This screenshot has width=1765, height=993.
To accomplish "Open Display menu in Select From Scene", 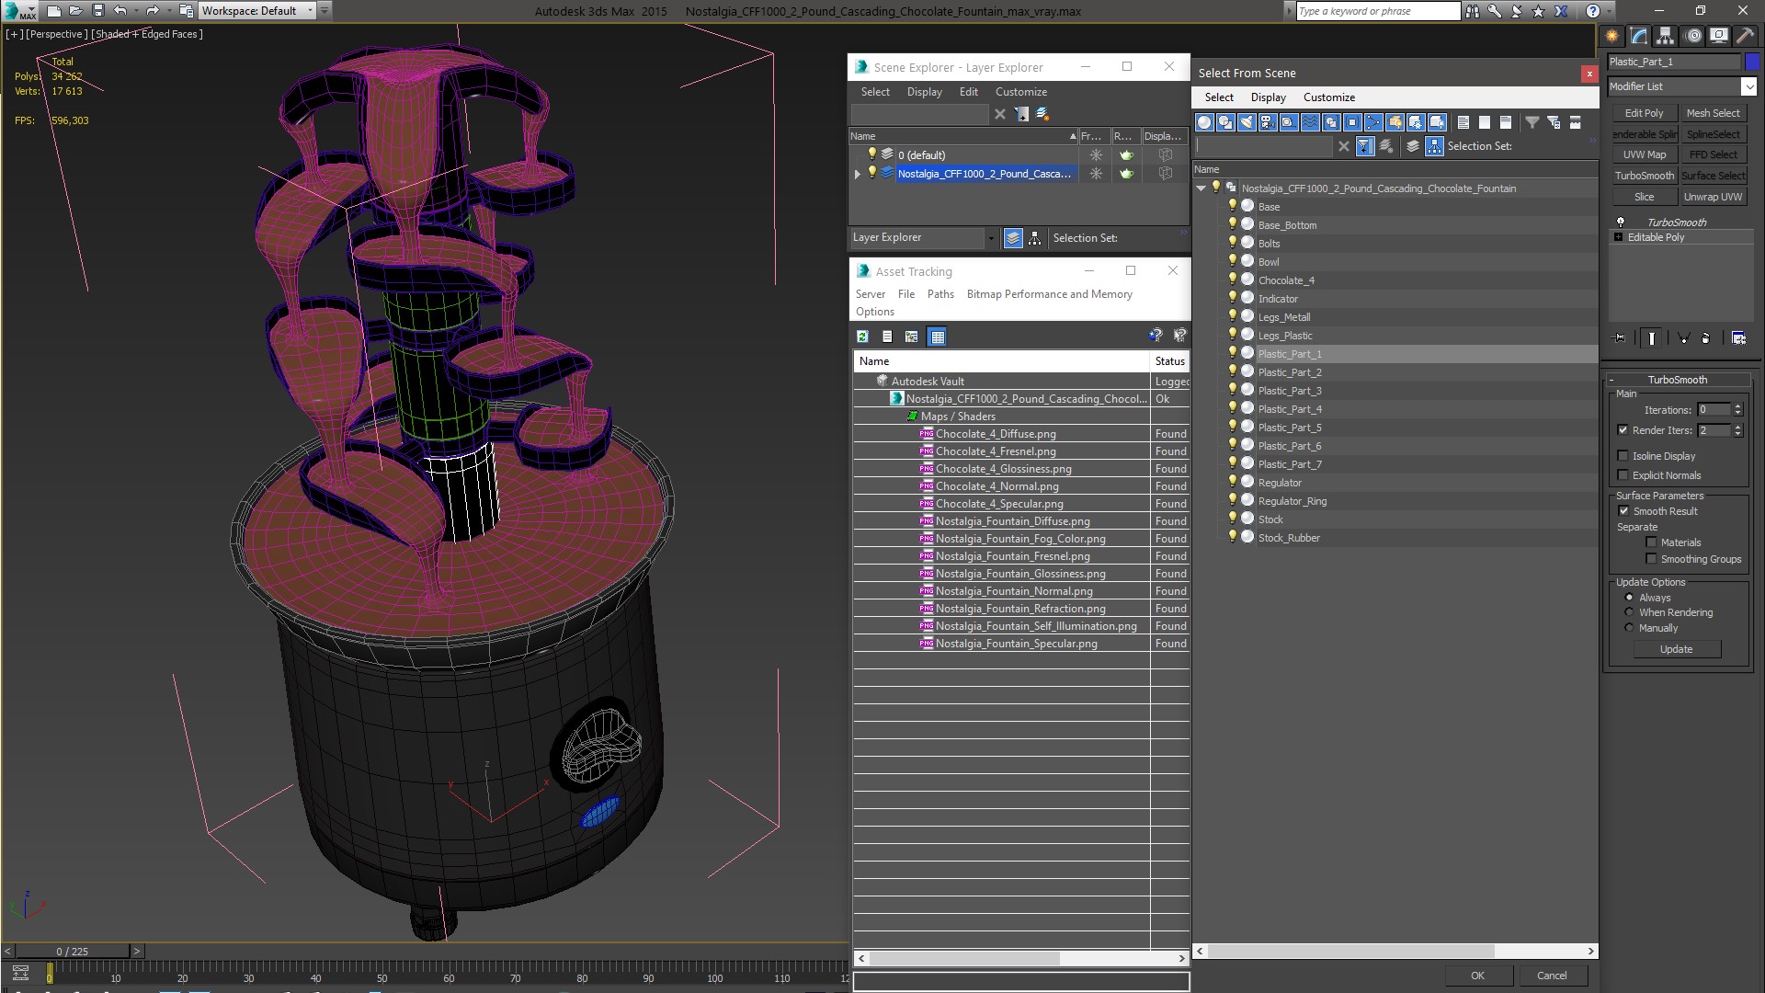I will (1269, 97).
